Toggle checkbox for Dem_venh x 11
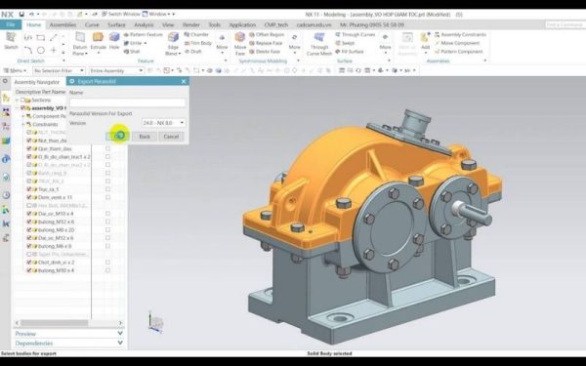 click(x=28, y=197)
